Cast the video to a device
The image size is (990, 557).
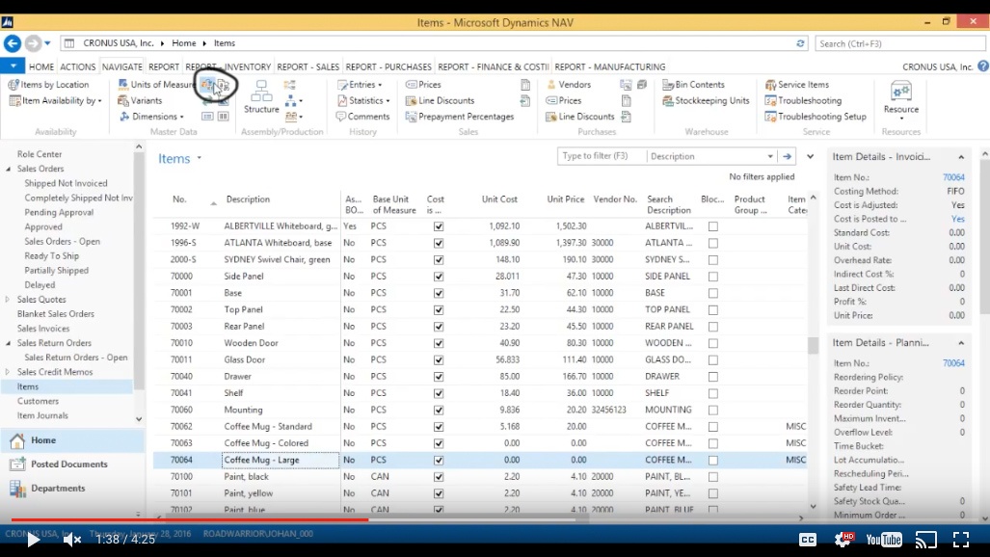tap(926, 540)
